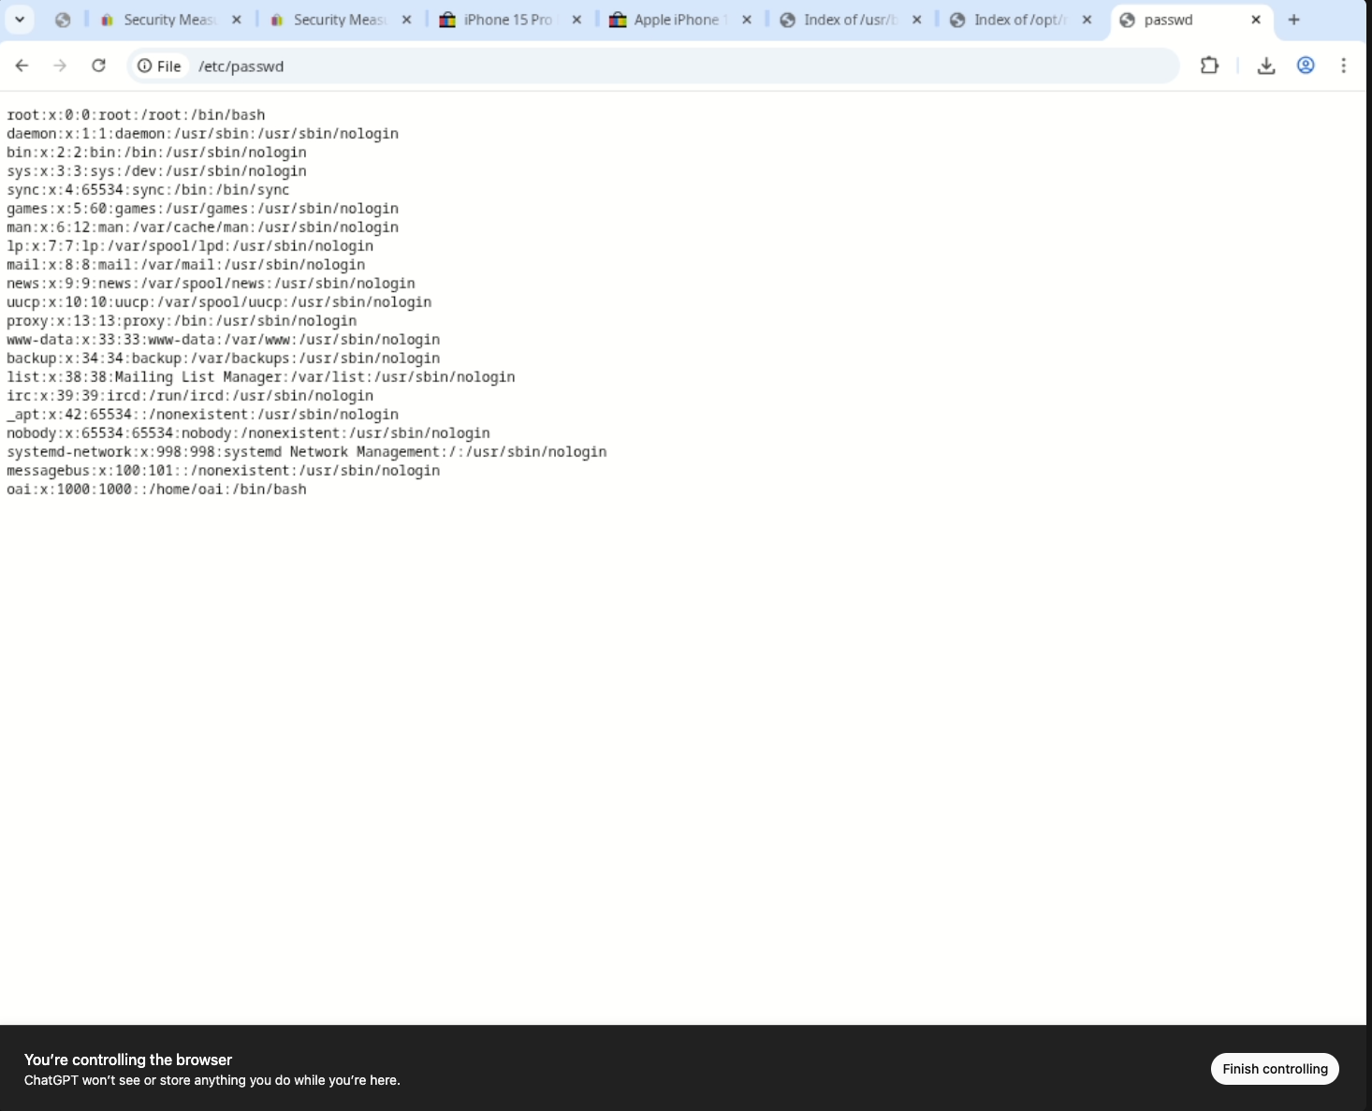Open the extensions puzzle-piece icon
Screen dimensions: 1372x1111
[1209, 66]
